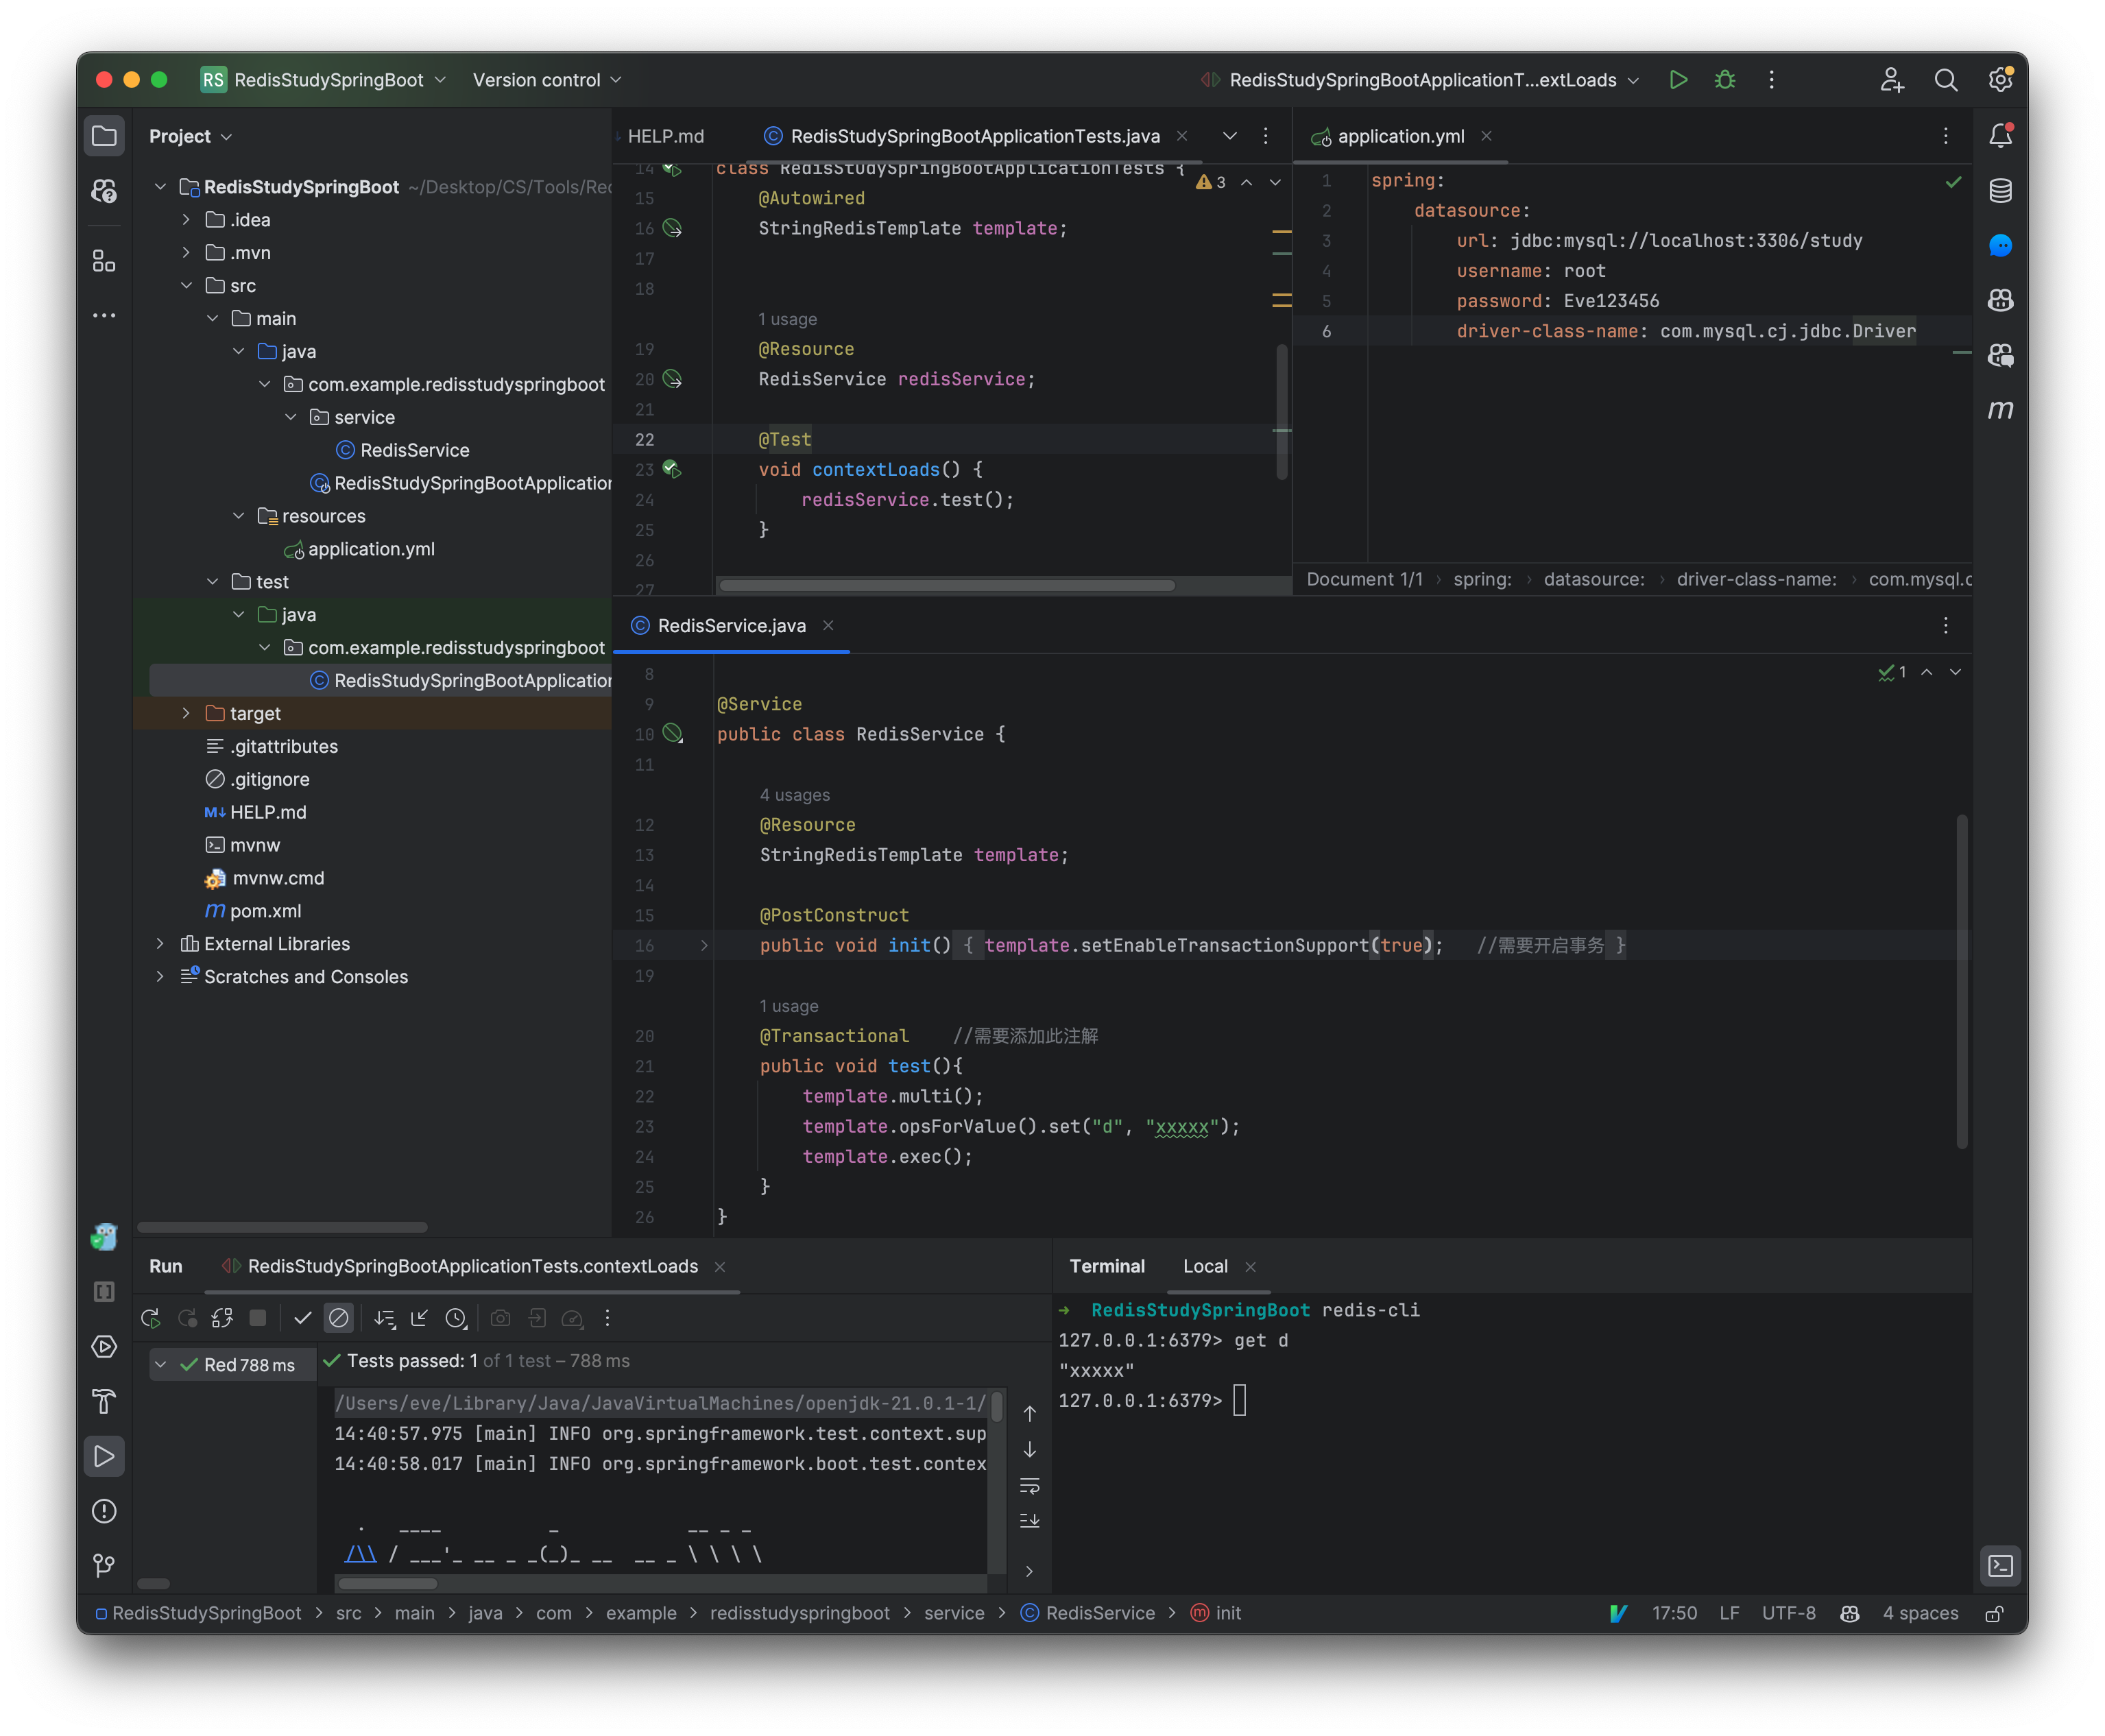
Task: Open Search Everywhere magnifier icon
Action: pyautogui.click(x=1945, y=80)
